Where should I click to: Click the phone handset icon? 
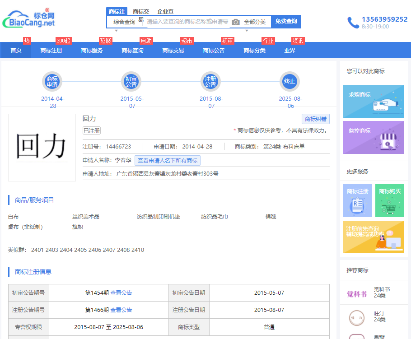click(x=353, y=23)
